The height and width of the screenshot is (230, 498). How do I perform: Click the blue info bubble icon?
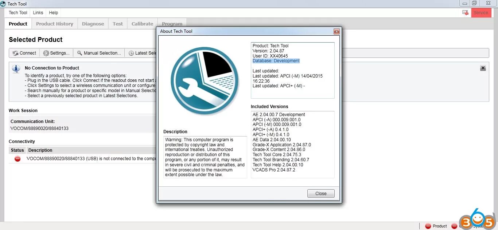pos(16,69)
